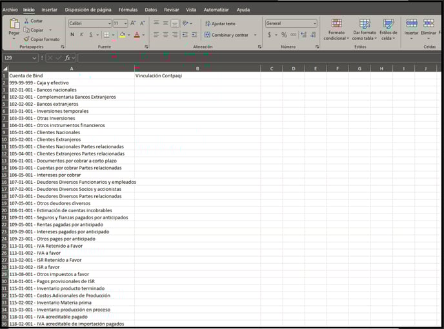Apply yellow fill color bucket
This screenshot has width=444, height=329.
tap(123, 35)
